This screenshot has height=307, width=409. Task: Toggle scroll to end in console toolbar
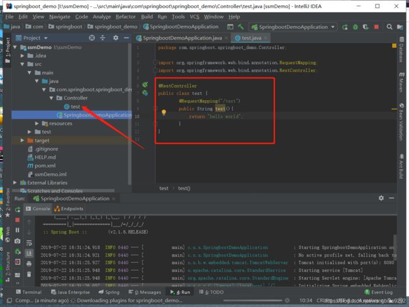click(29, 253)
